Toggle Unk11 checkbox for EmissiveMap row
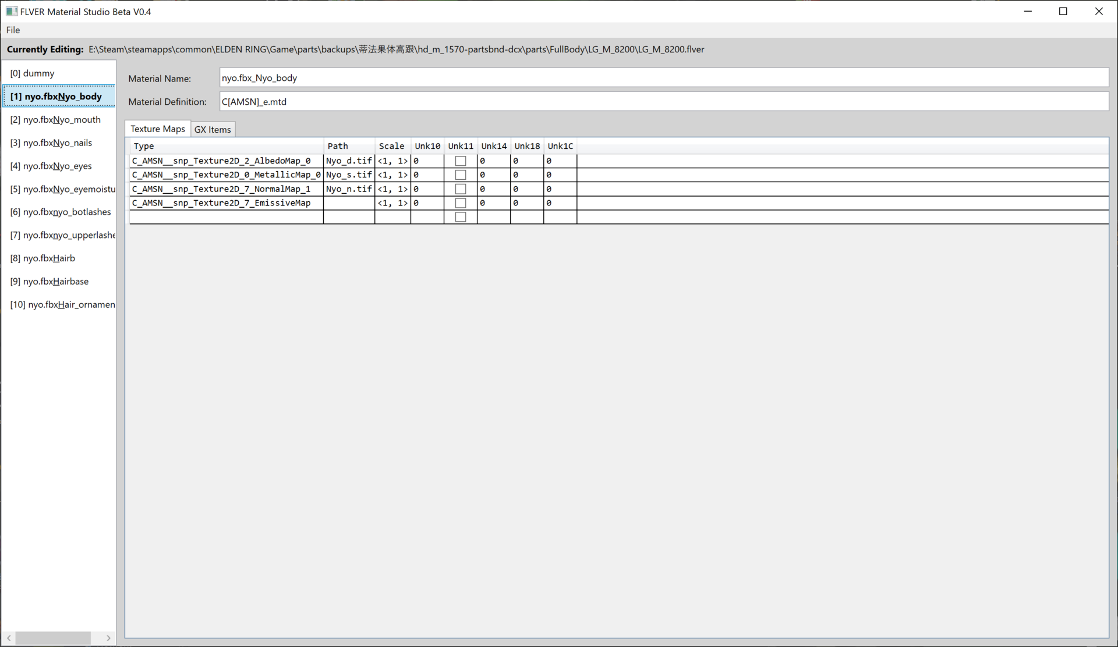The width and height of the screenshot is (1118, 647). tap(461, 203)
